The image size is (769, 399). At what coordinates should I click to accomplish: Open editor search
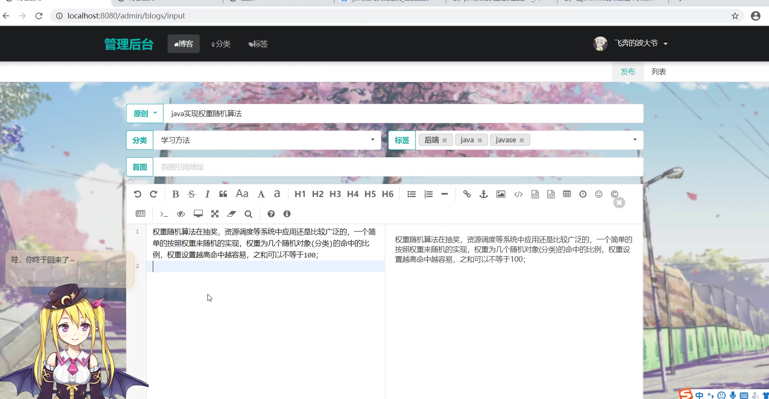point(248,214)
